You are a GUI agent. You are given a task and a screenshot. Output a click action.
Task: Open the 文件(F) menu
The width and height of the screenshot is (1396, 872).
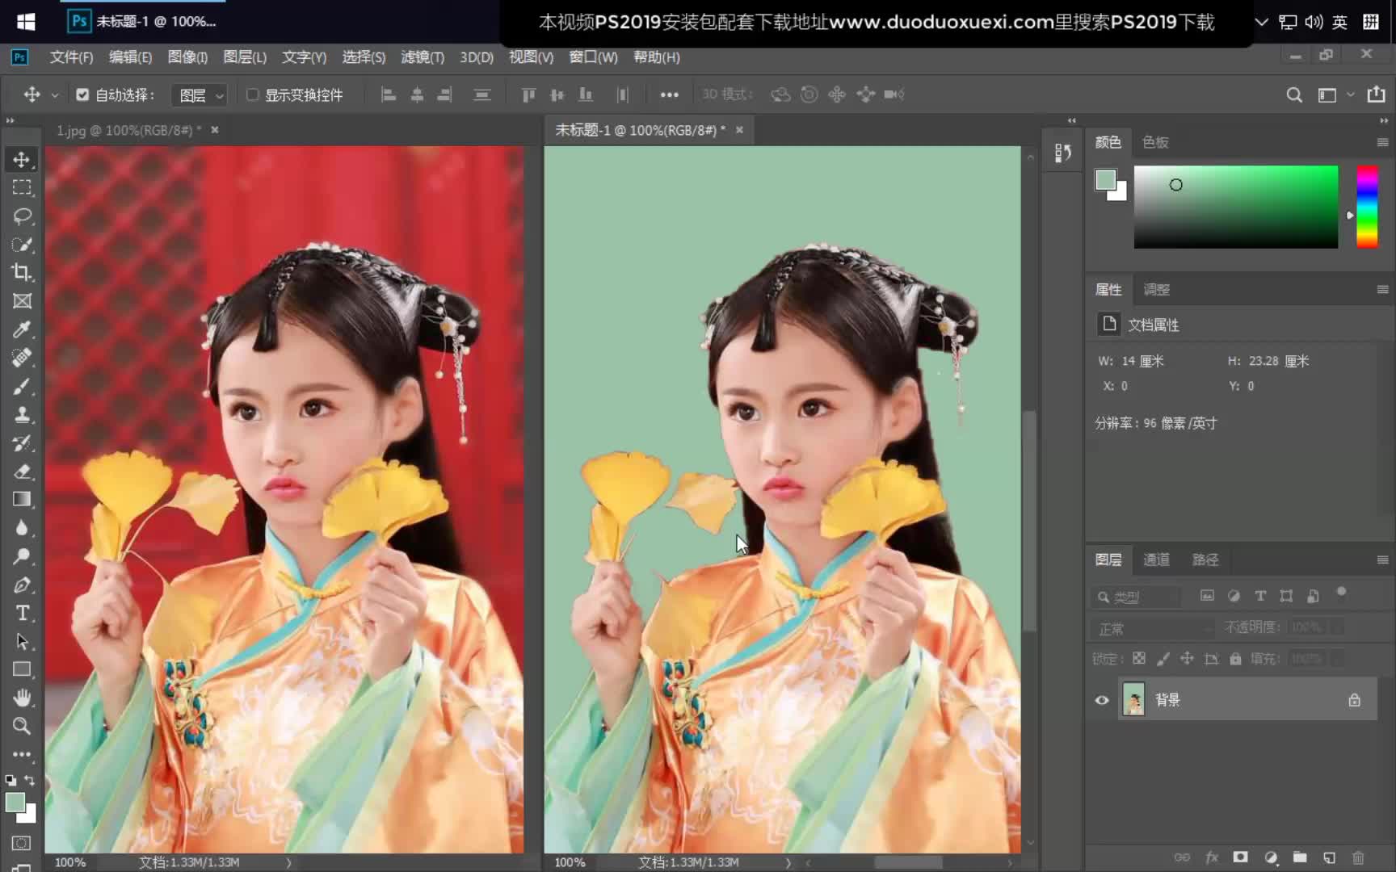(x=71, y=57)
